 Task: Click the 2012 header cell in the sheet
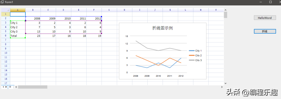tap(94, 19)
